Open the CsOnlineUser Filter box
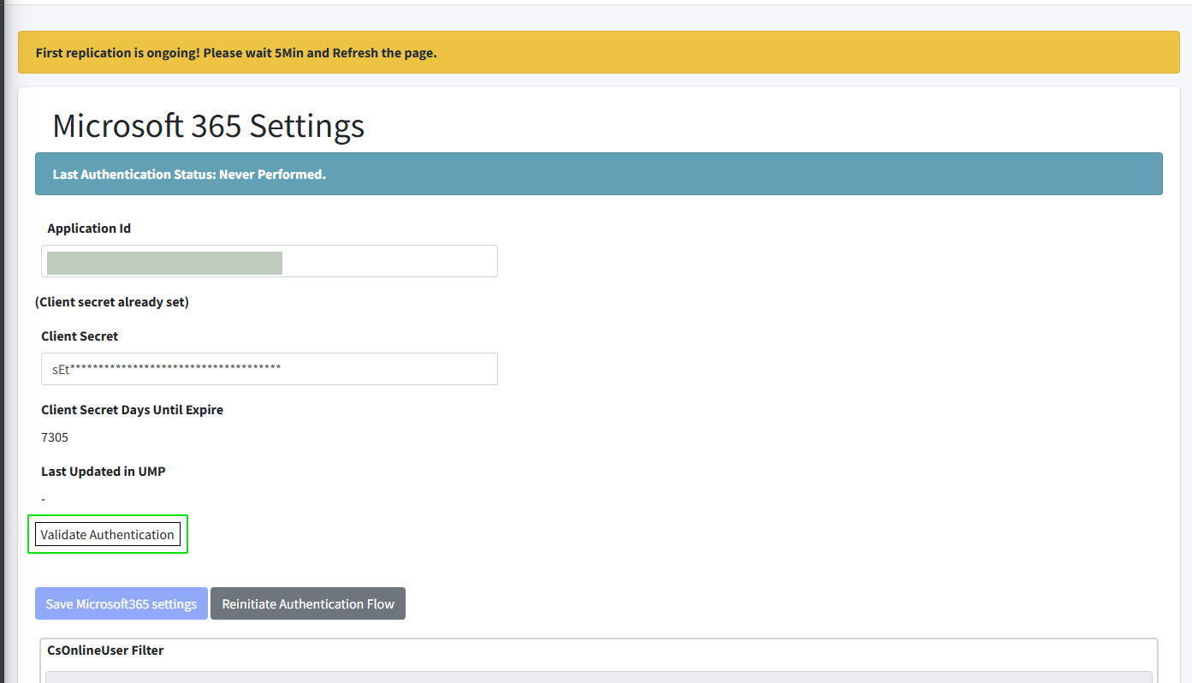The height and width of the screenshot is (683, 1192). (599, 676)
